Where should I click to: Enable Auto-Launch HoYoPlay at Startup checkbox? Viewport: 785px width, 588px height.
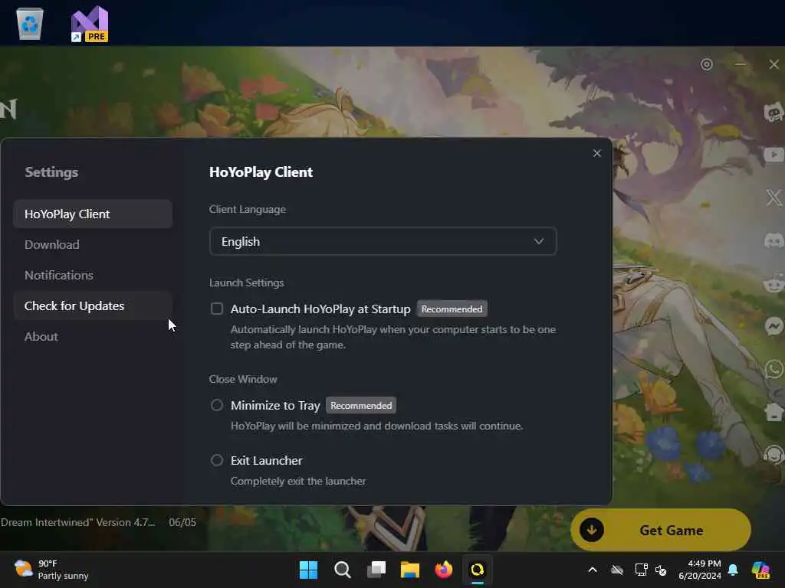point(217,309)
